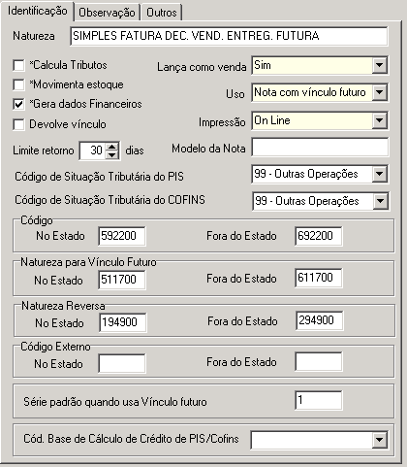This screenshot has height=467, width=407.
Task: Click Código No Estado field 592200
Action: [x=122, y=236]
